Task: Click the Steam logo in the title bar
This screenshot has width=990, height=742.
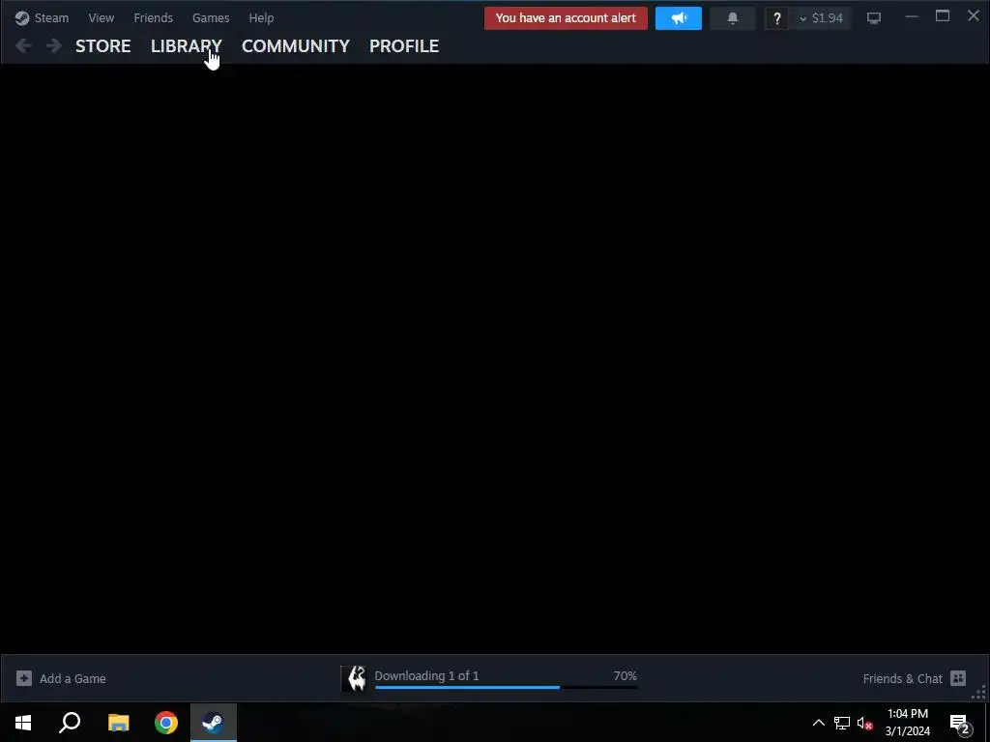Action: point(22,17)
